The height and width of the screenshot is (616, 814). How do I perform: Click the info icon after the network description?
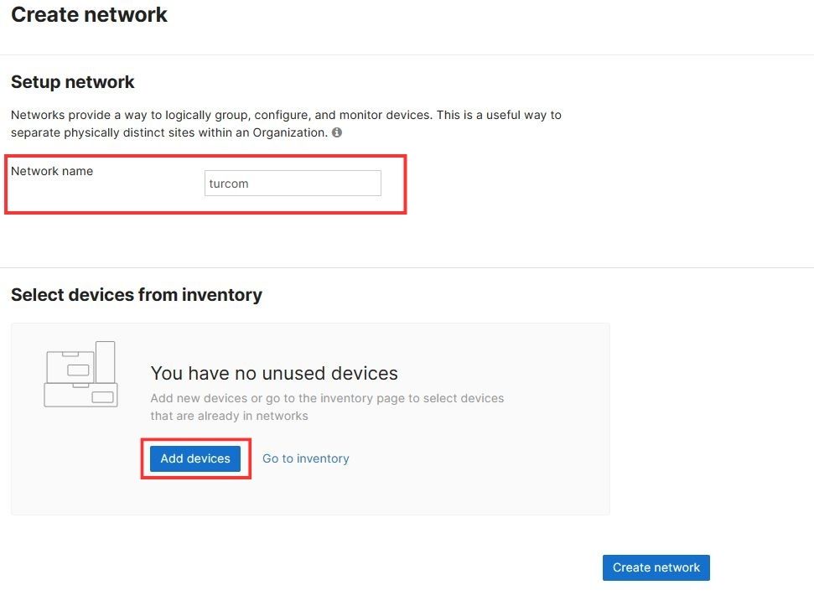pyautogui.click(x=337, y=132)
